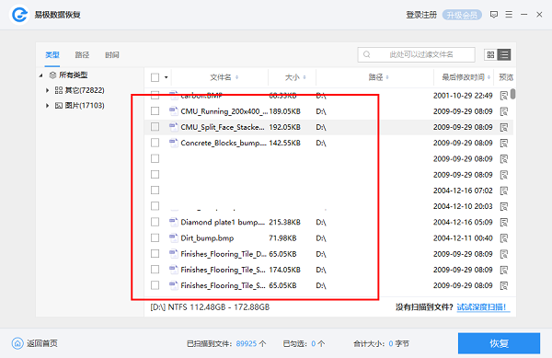Preview CMU_Split_Face_Stacke file
552x358 pixels.
[504, 127]
